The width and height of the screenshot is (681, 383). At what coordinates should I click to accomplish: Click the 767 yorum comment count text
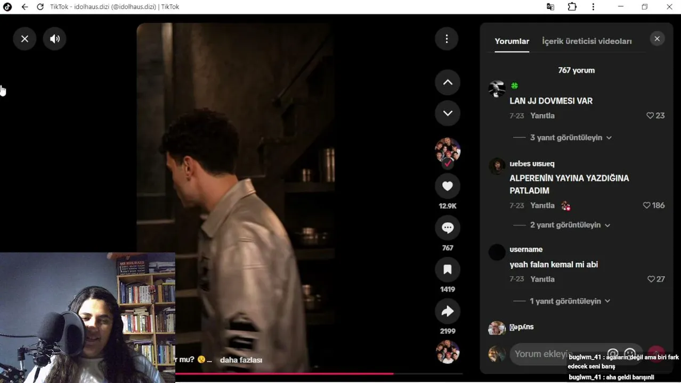point(576,70)
